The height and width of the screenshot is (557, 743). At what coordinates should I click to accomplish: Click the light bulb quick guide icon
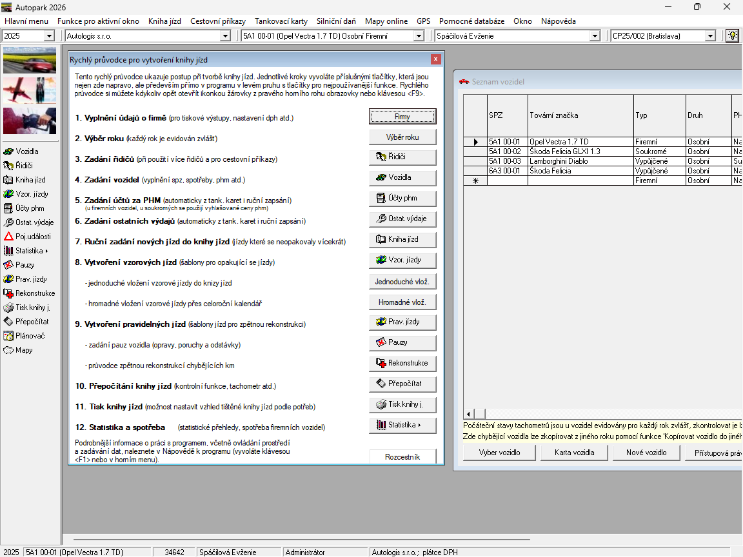(x=732, y=36)
